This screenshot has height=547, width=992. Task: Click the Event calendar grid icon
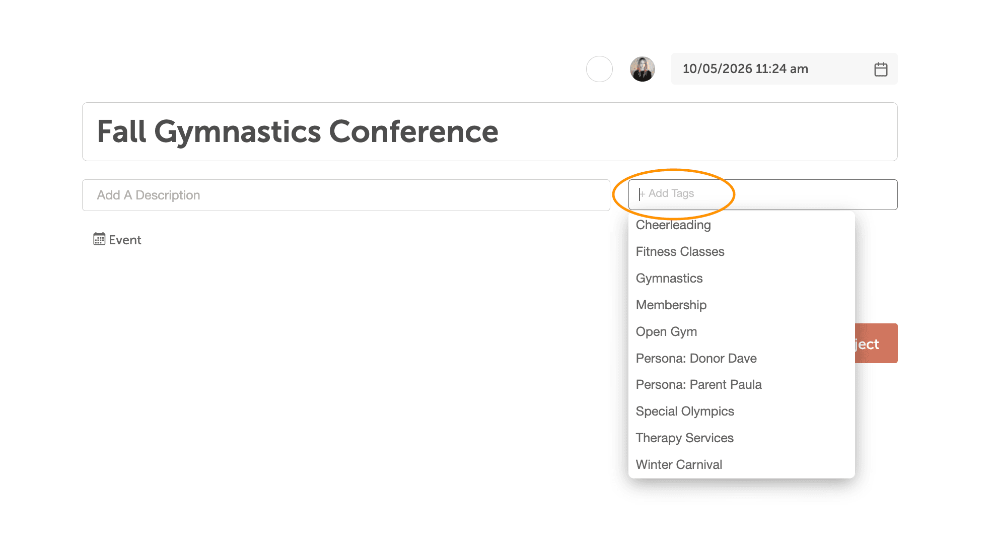click(x=99, y=239)
